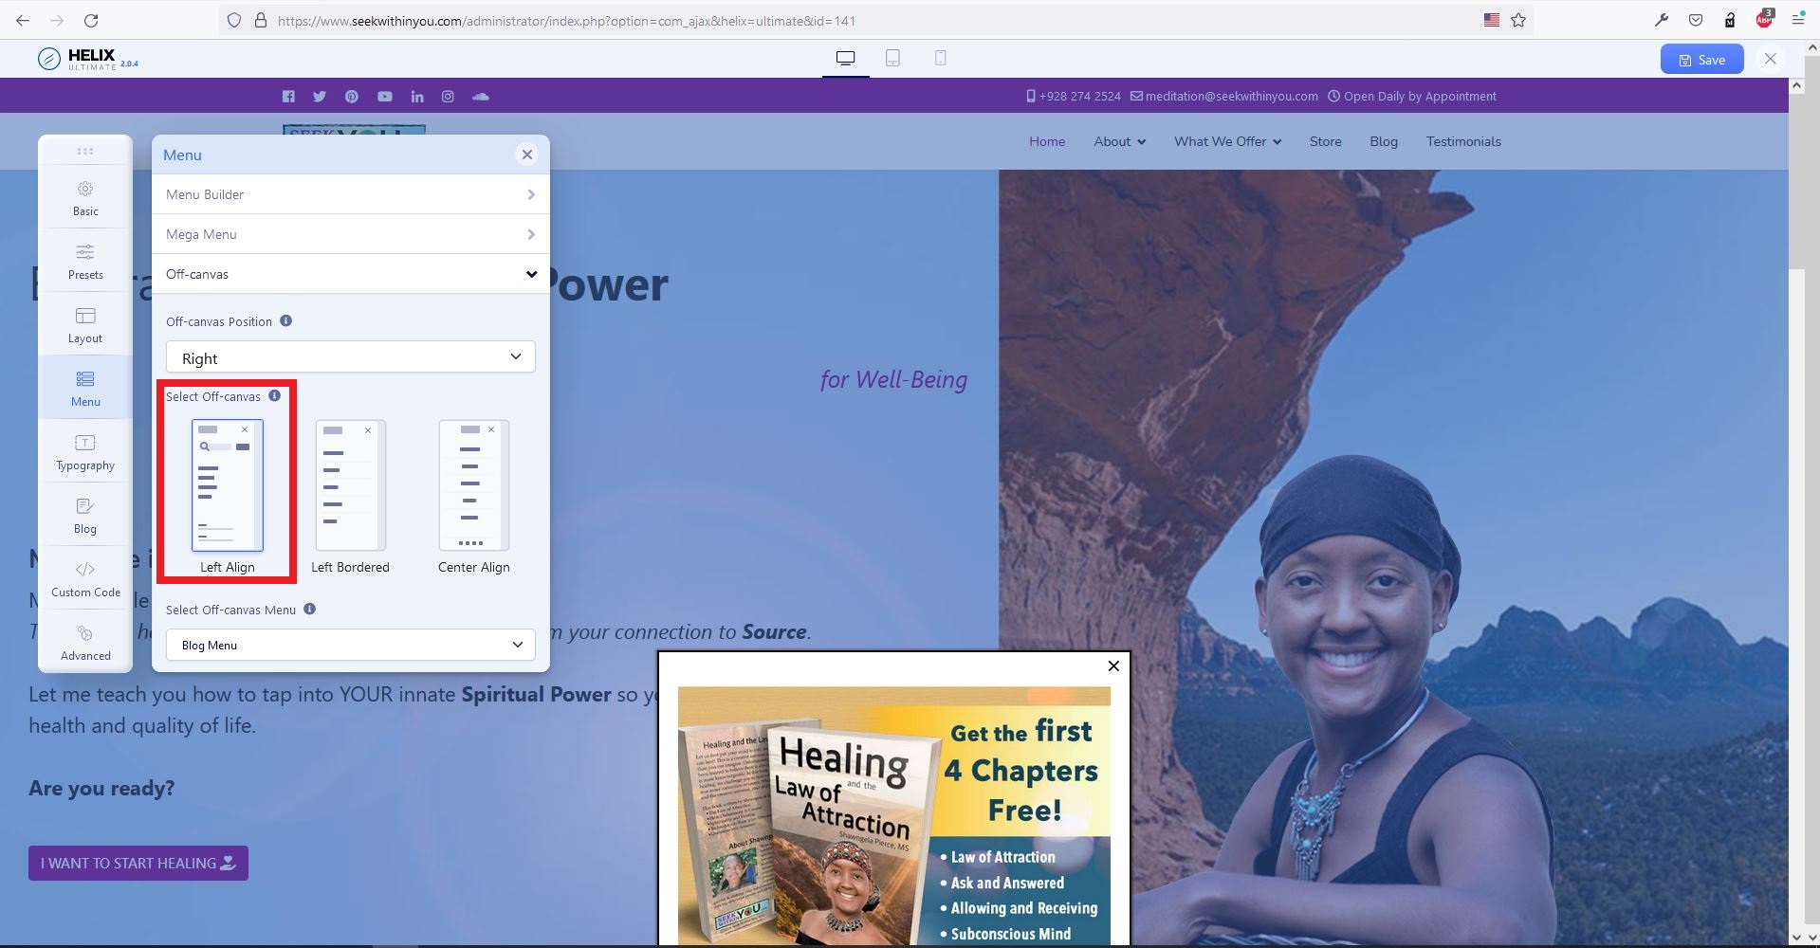Click the Off-canvas Position info icon
The image size is (1820, 948).
point(285,321)
